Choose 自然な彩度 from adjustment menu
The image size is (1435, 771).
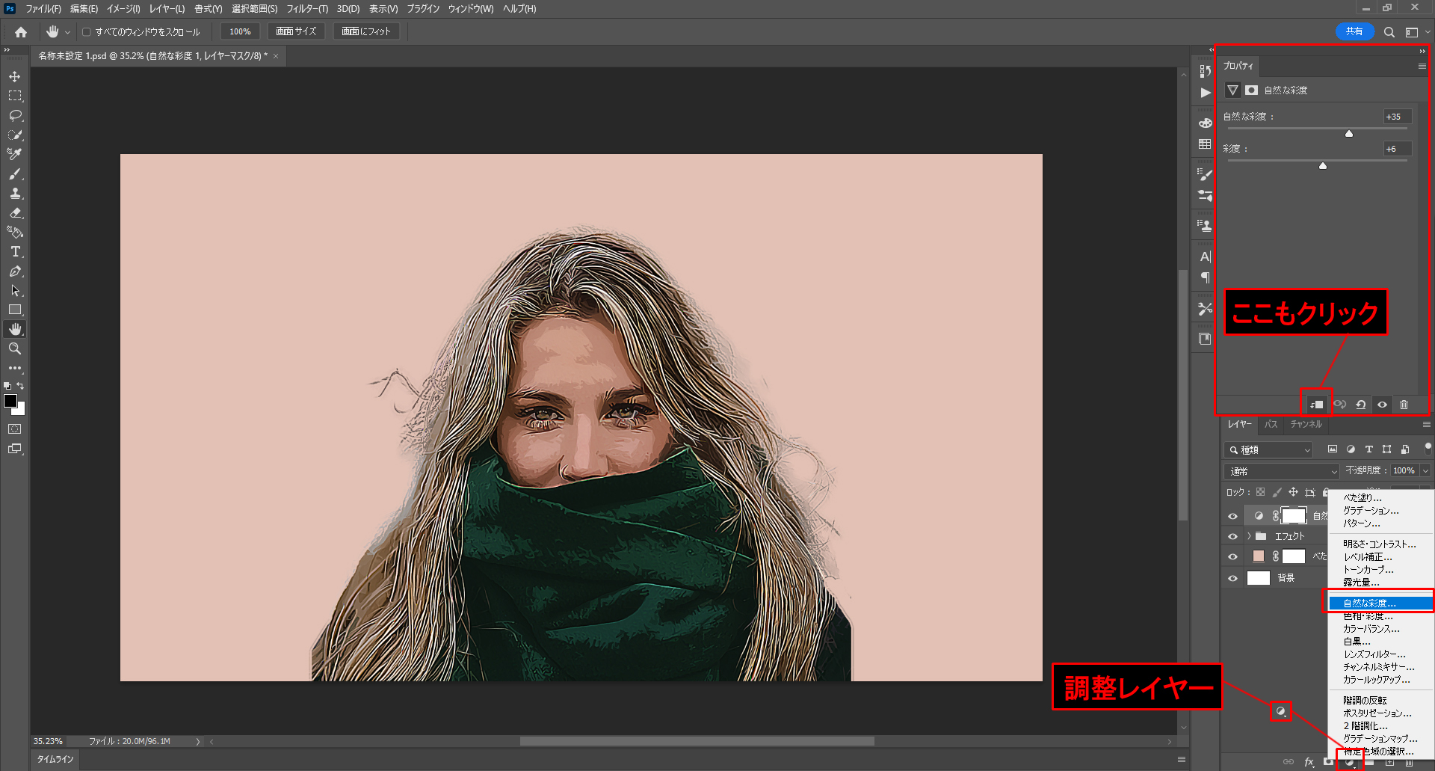click(x=1369, y=603)
